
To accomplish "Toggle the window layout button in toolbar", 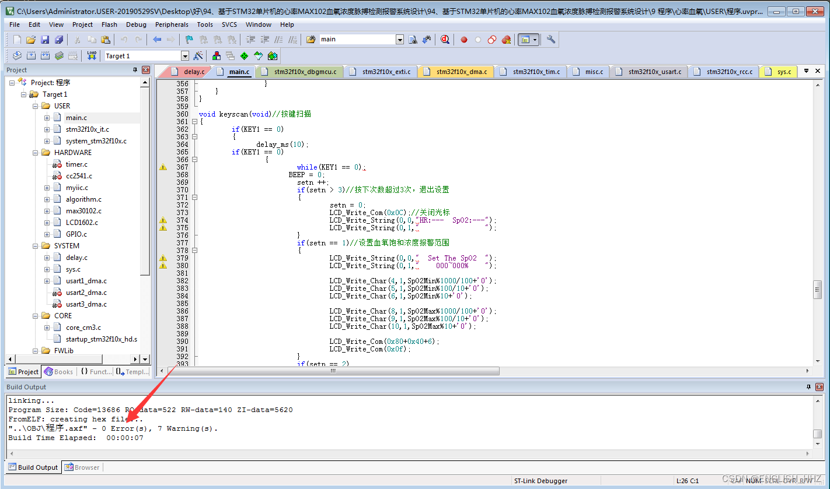I will 525,40.
